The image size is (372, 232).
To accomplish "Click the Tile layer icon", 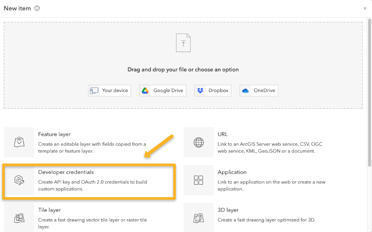I will click(19, 218).
